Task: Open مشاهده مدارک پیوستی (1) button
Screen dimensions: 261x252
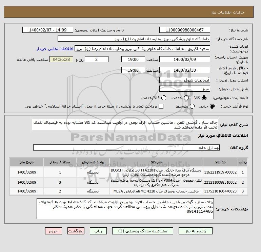Action: pos(143,231)
